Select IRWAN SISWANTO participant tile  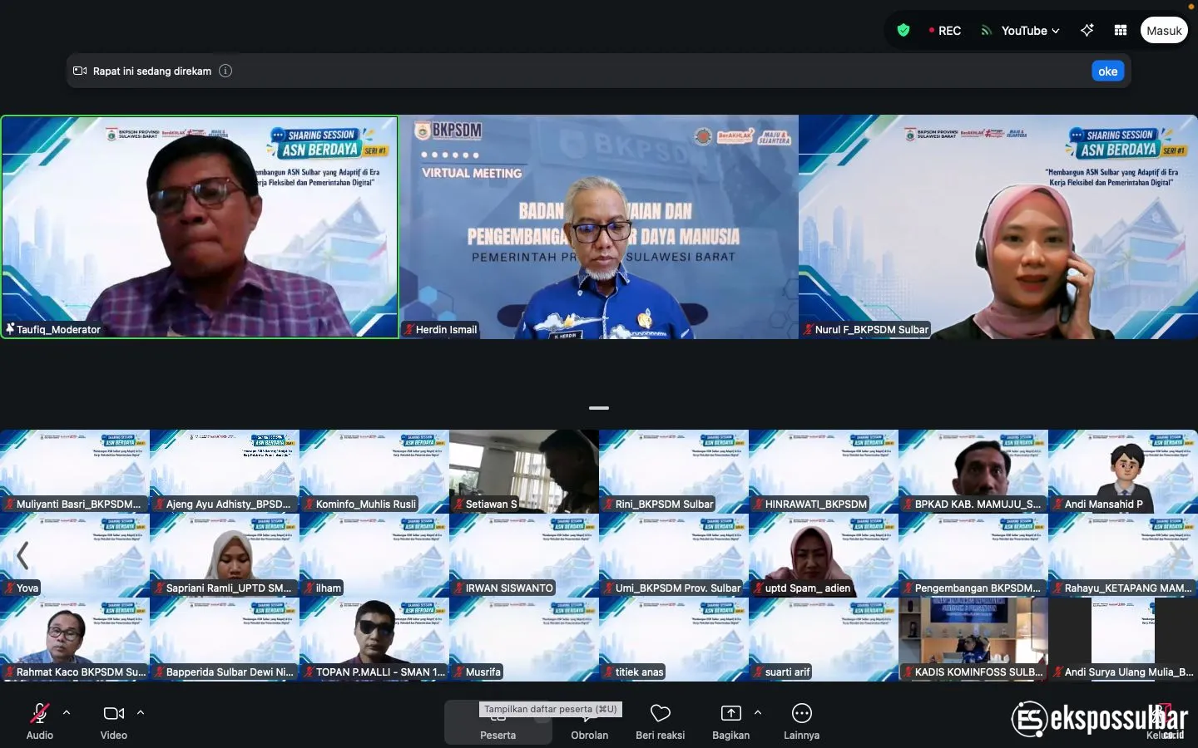524,555
